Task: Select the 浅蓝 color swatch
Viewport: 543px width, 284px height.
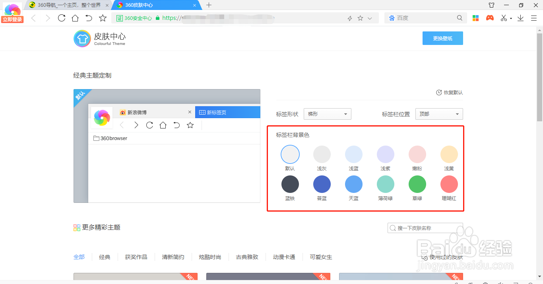Action: [354, 154]
